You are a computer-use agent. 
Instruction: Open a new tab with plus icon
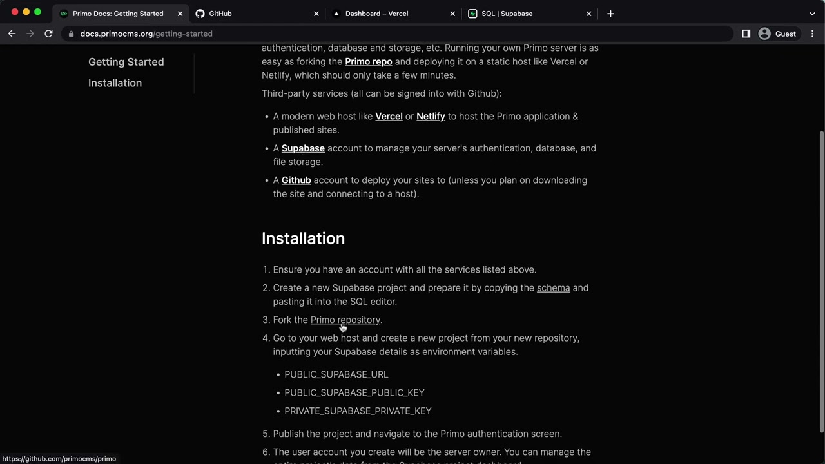(610, 14)
